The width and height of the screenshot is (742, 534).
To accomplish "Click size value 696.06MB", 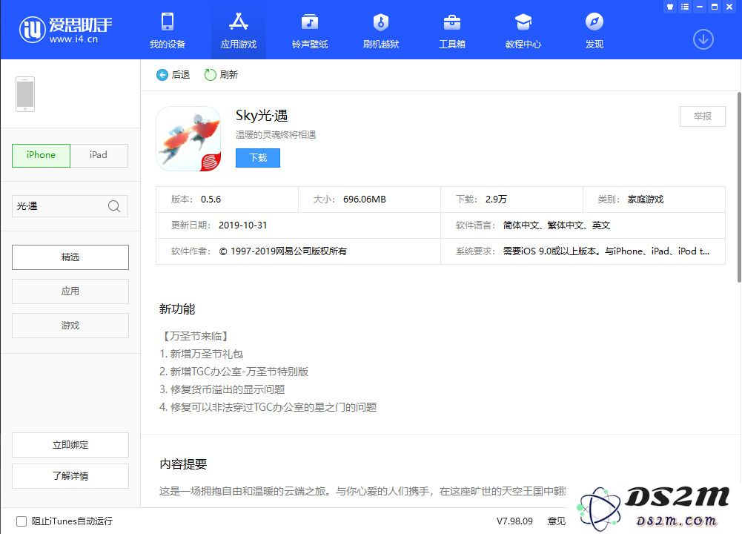I will (365, 200).
